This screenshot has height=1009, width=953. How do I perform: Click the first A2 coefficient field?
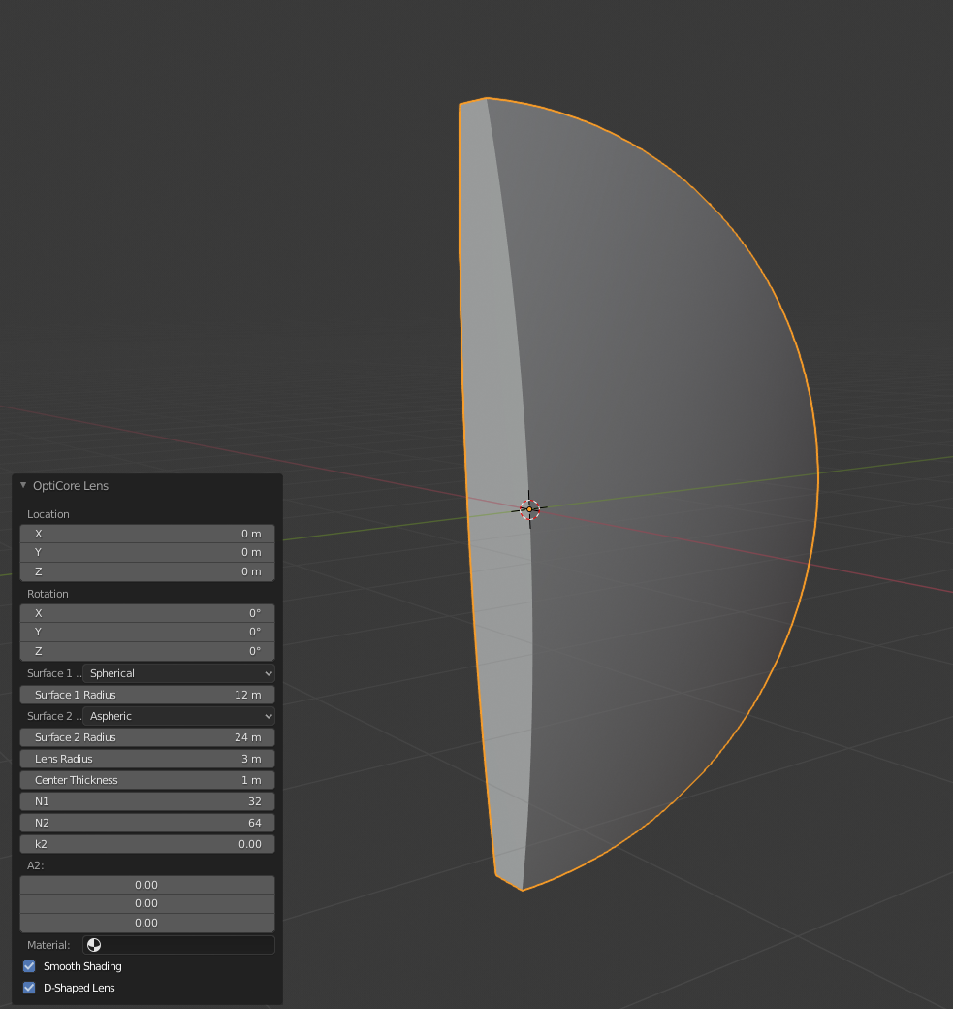[147, 885]
